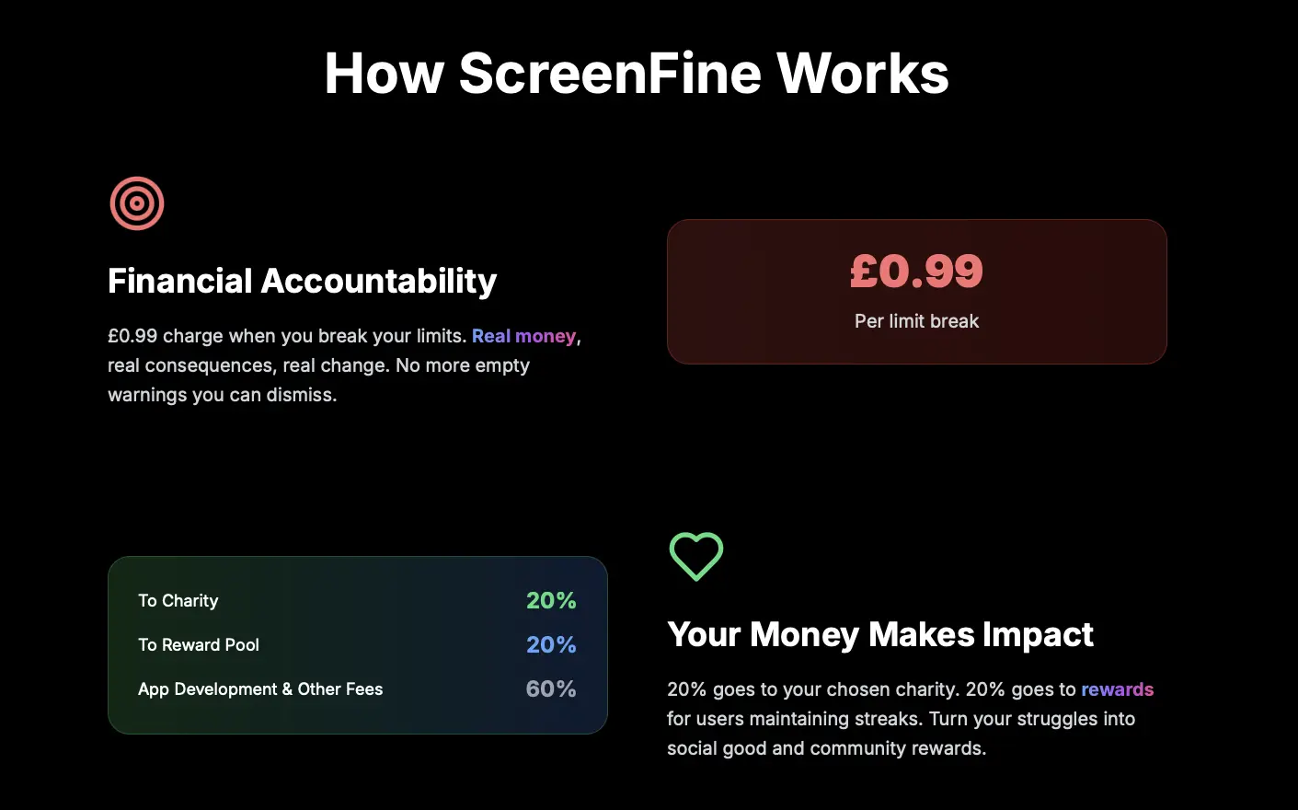Click the "Financial Accountability" heading
Screen dimensions: 1298x810
[302, 281]
